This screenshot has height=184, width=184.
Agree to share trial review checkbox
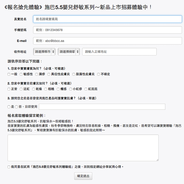pos(9,167)
